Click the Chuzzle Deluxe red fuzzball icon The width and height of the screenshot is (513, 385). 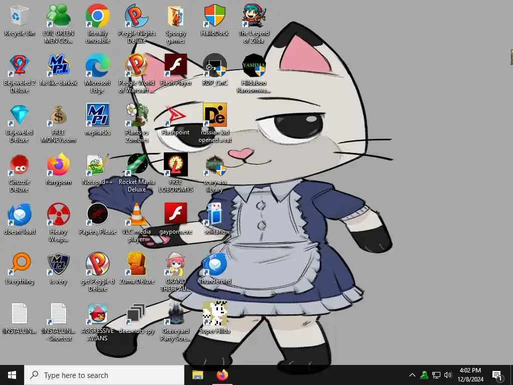tap(20, 164)
